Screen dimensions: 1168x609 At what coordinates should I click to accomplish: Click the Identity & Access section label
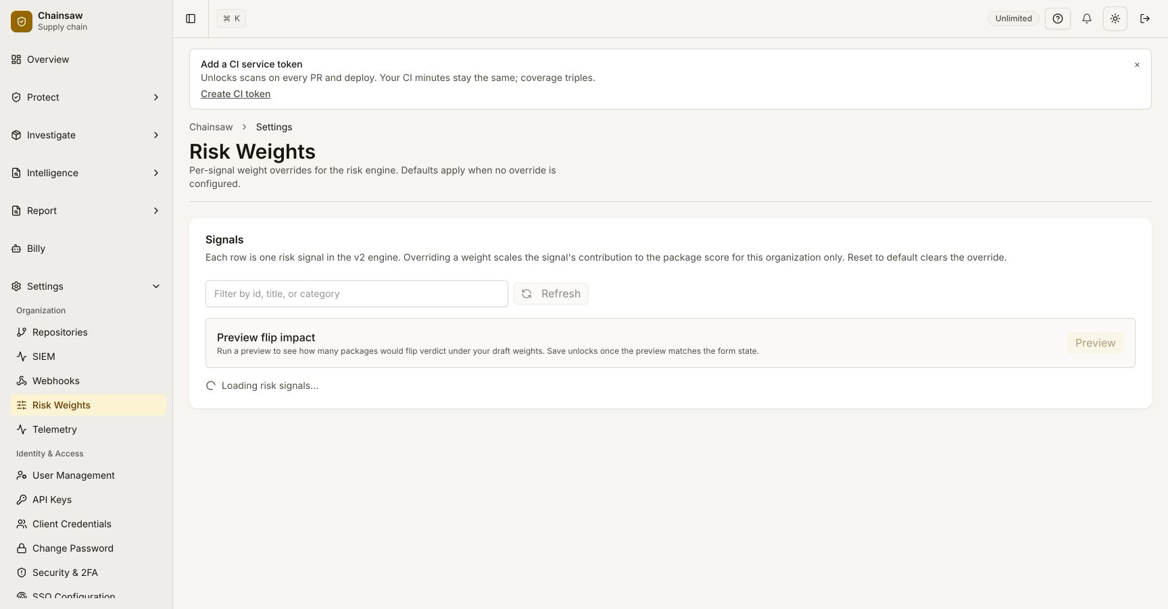(x=50, y=454)
